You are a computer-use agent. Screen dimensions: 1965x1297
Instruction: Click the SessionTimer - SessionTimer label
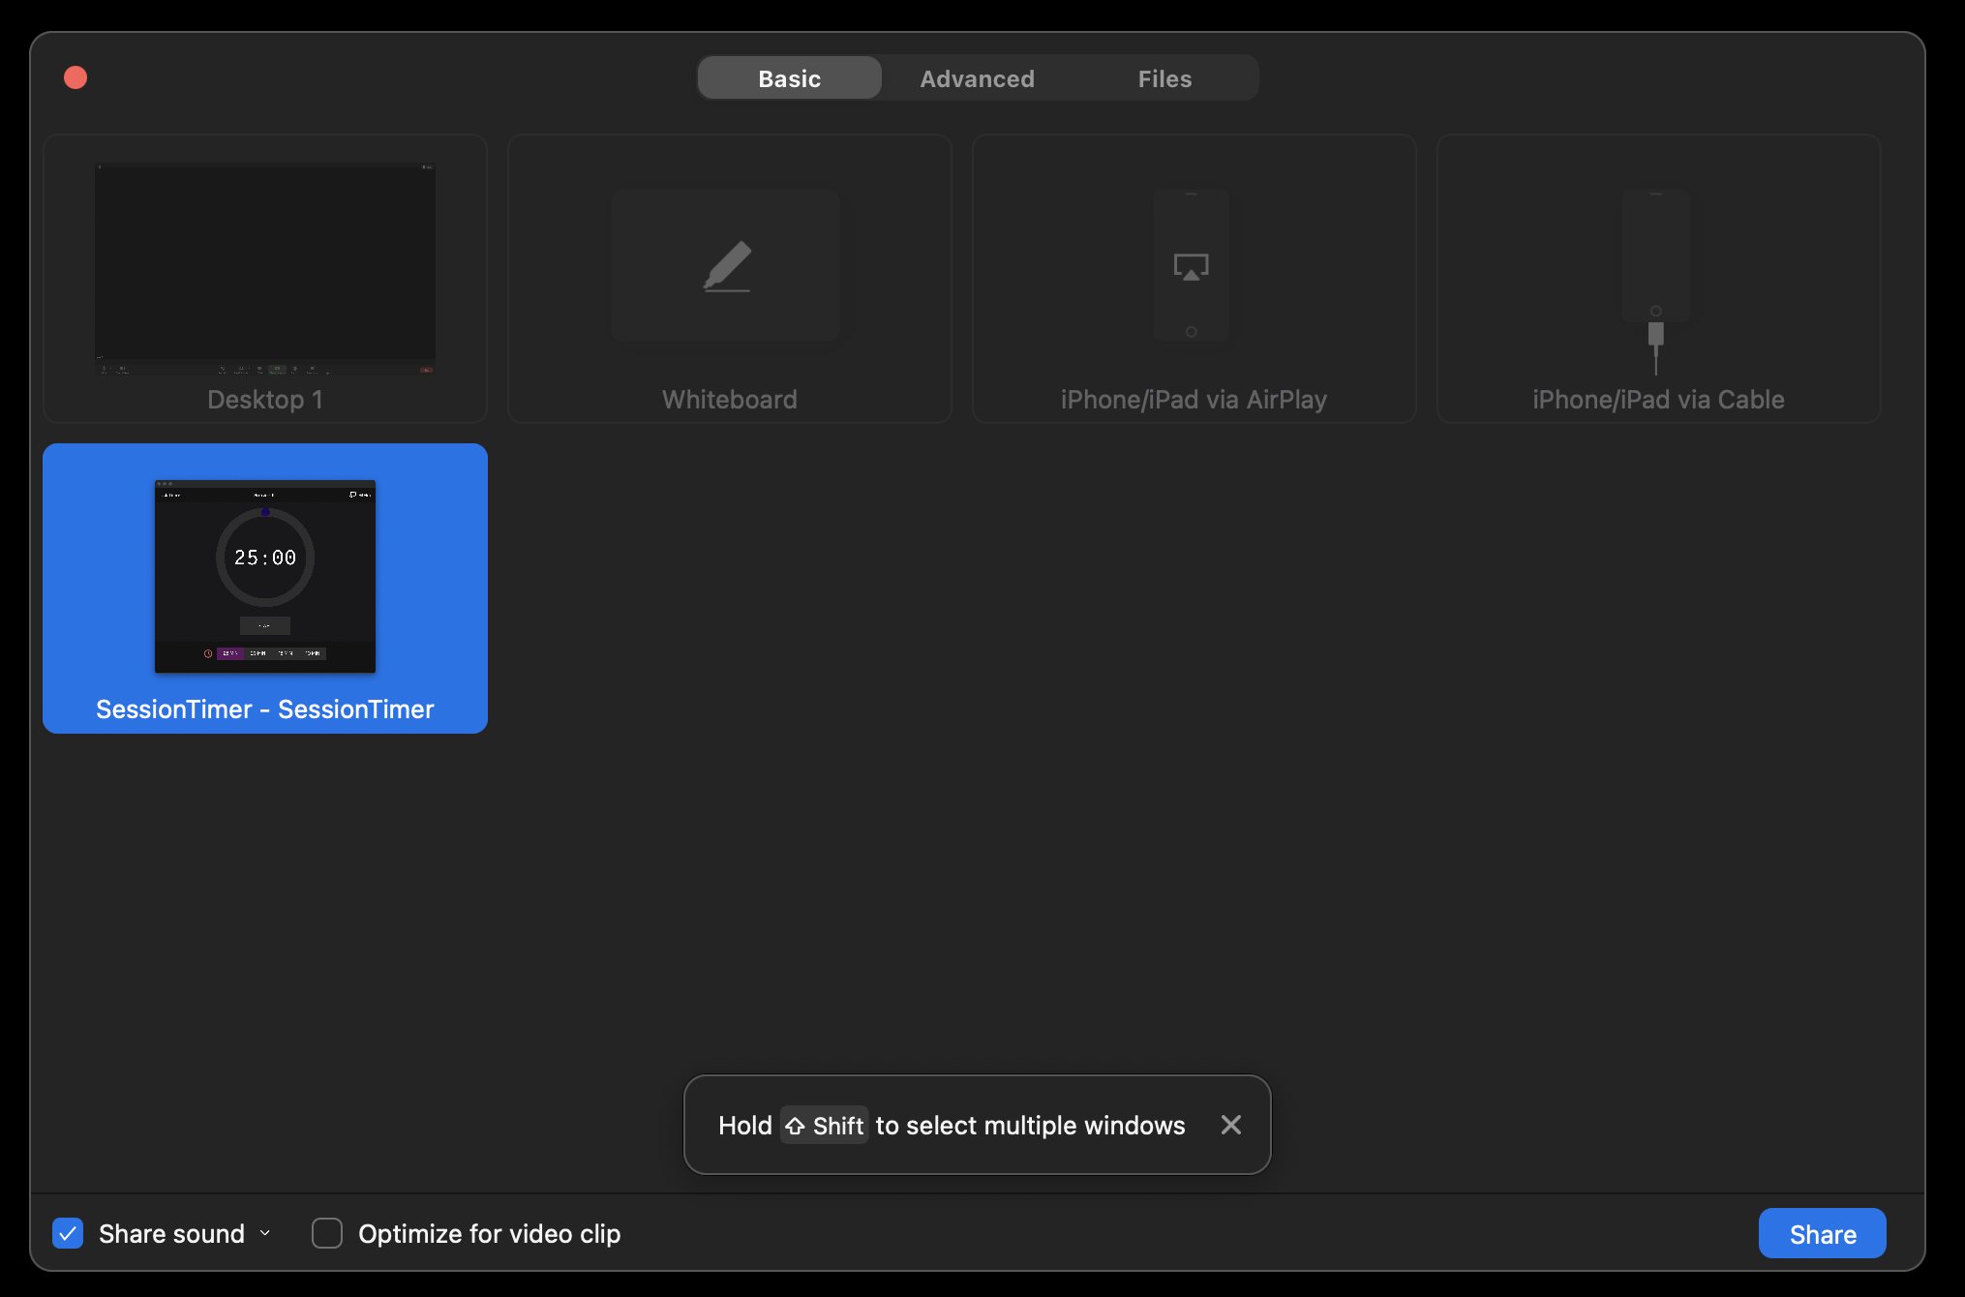(x=265, y=709)
